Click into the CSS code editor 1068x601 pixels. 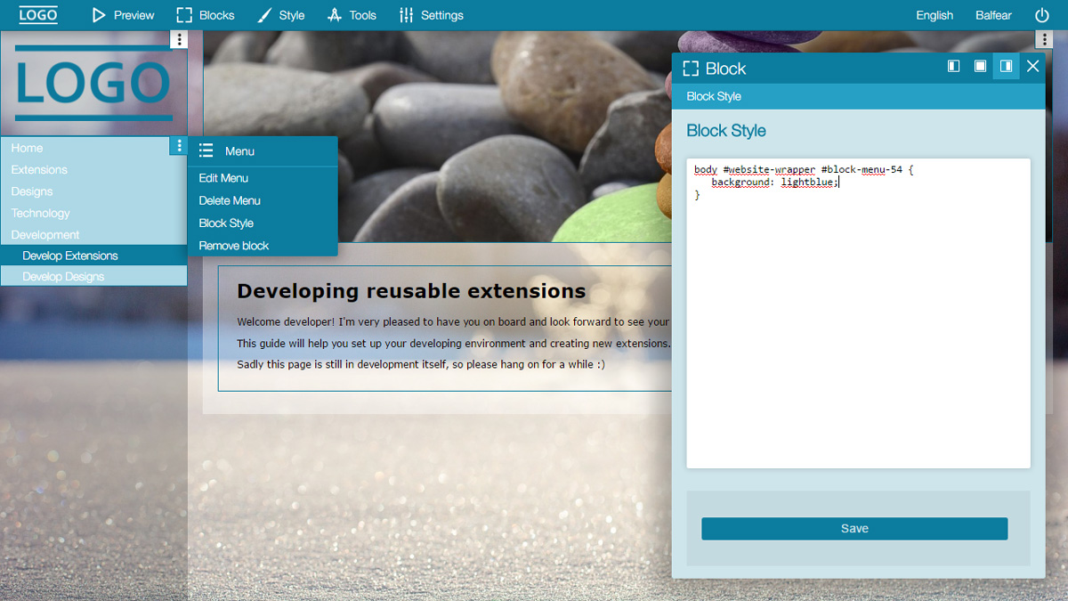pos(858,313)
